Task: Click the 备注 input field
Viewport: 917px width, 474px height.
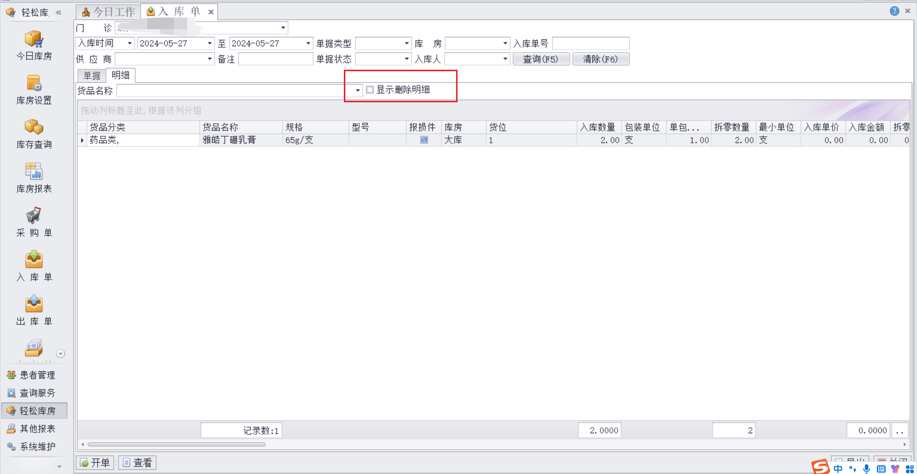Action: 276,59
